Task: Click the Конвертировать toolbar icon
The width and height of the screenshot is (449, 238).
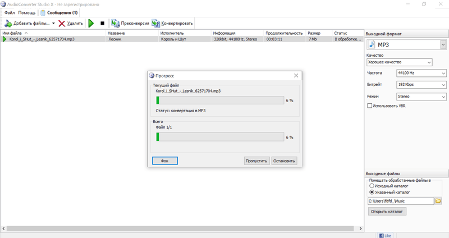Action: pos(156,24)
